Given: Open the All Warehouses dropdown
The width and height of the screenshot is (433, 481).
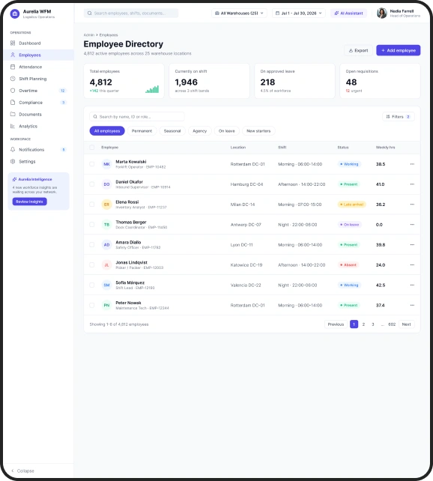Looking at the screenshot, I should 239,13.
